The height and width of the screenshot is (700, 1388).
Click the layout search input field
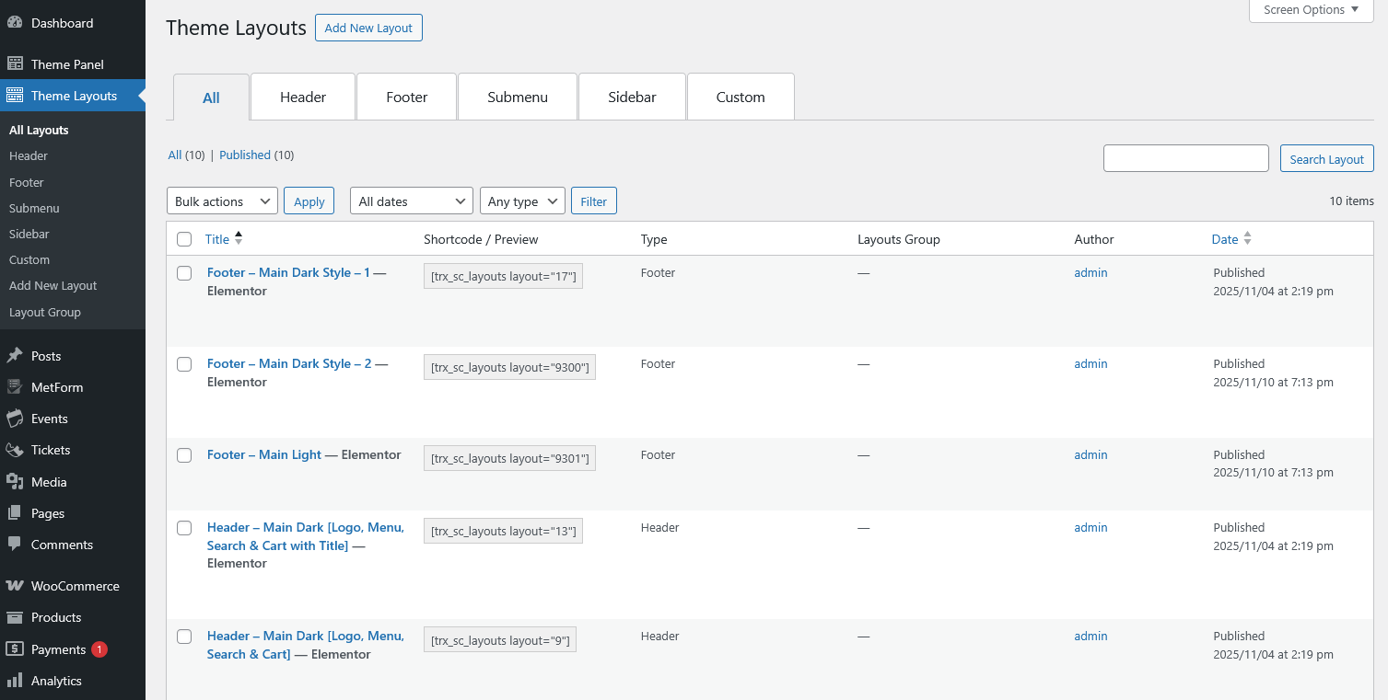point(1185,158)
